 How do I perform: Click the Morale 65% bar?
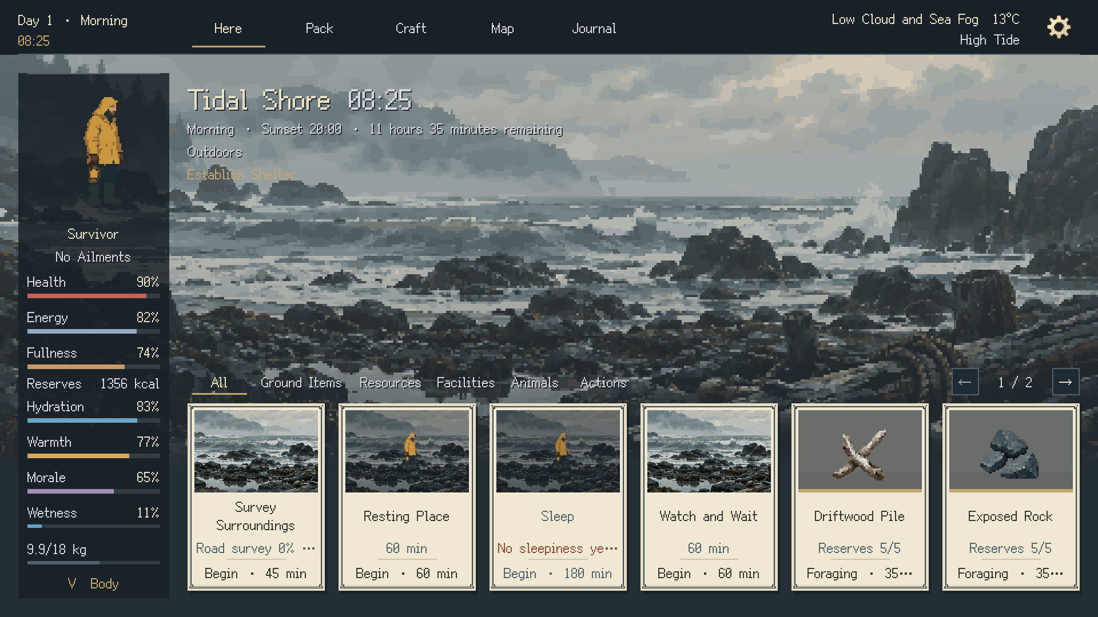[x=93, y=491]
